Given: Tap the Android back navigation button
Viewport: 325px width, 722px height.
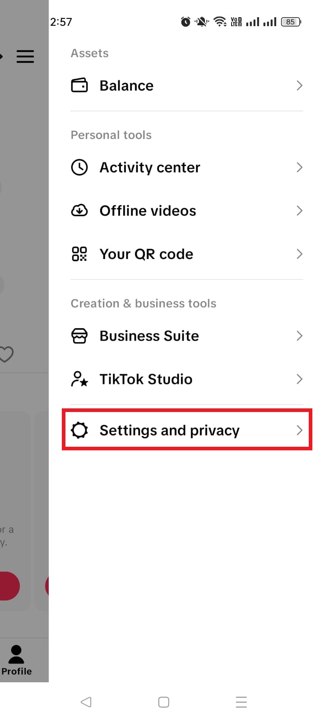Looking at the screenshot, I should (86, 702).
